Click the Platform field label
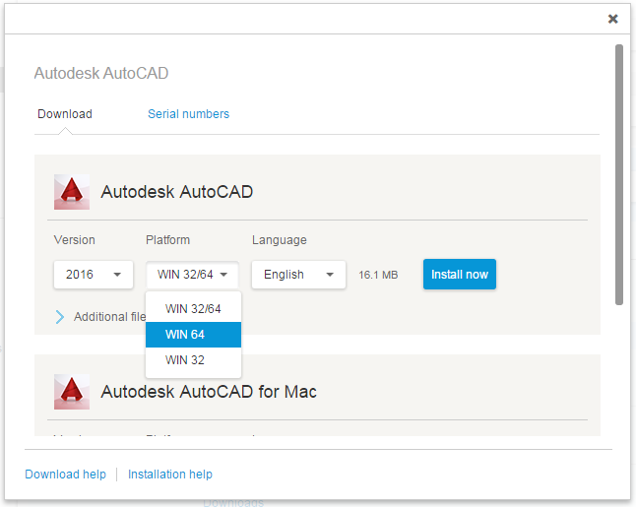 click(167, 240)
